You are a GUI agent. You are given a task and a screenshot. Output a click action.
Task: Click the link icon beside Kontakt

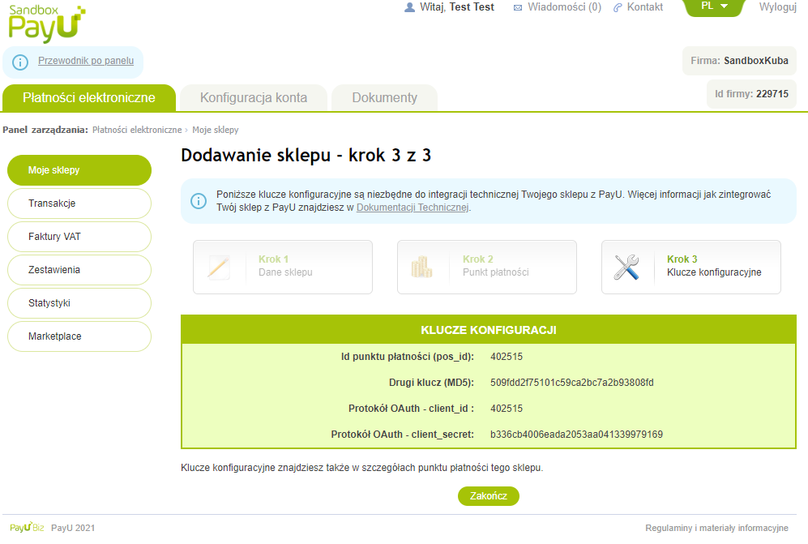(618, 8)
